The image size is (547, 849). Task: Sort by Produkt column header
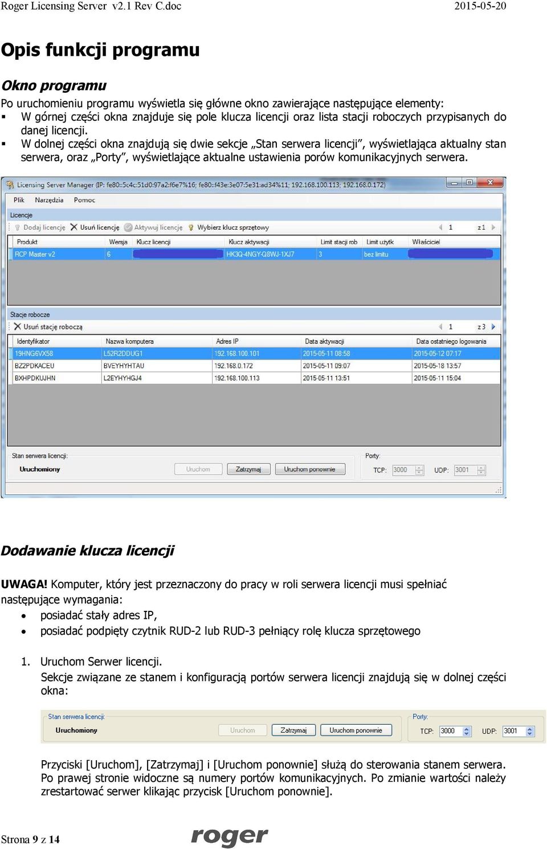point(59,242)
